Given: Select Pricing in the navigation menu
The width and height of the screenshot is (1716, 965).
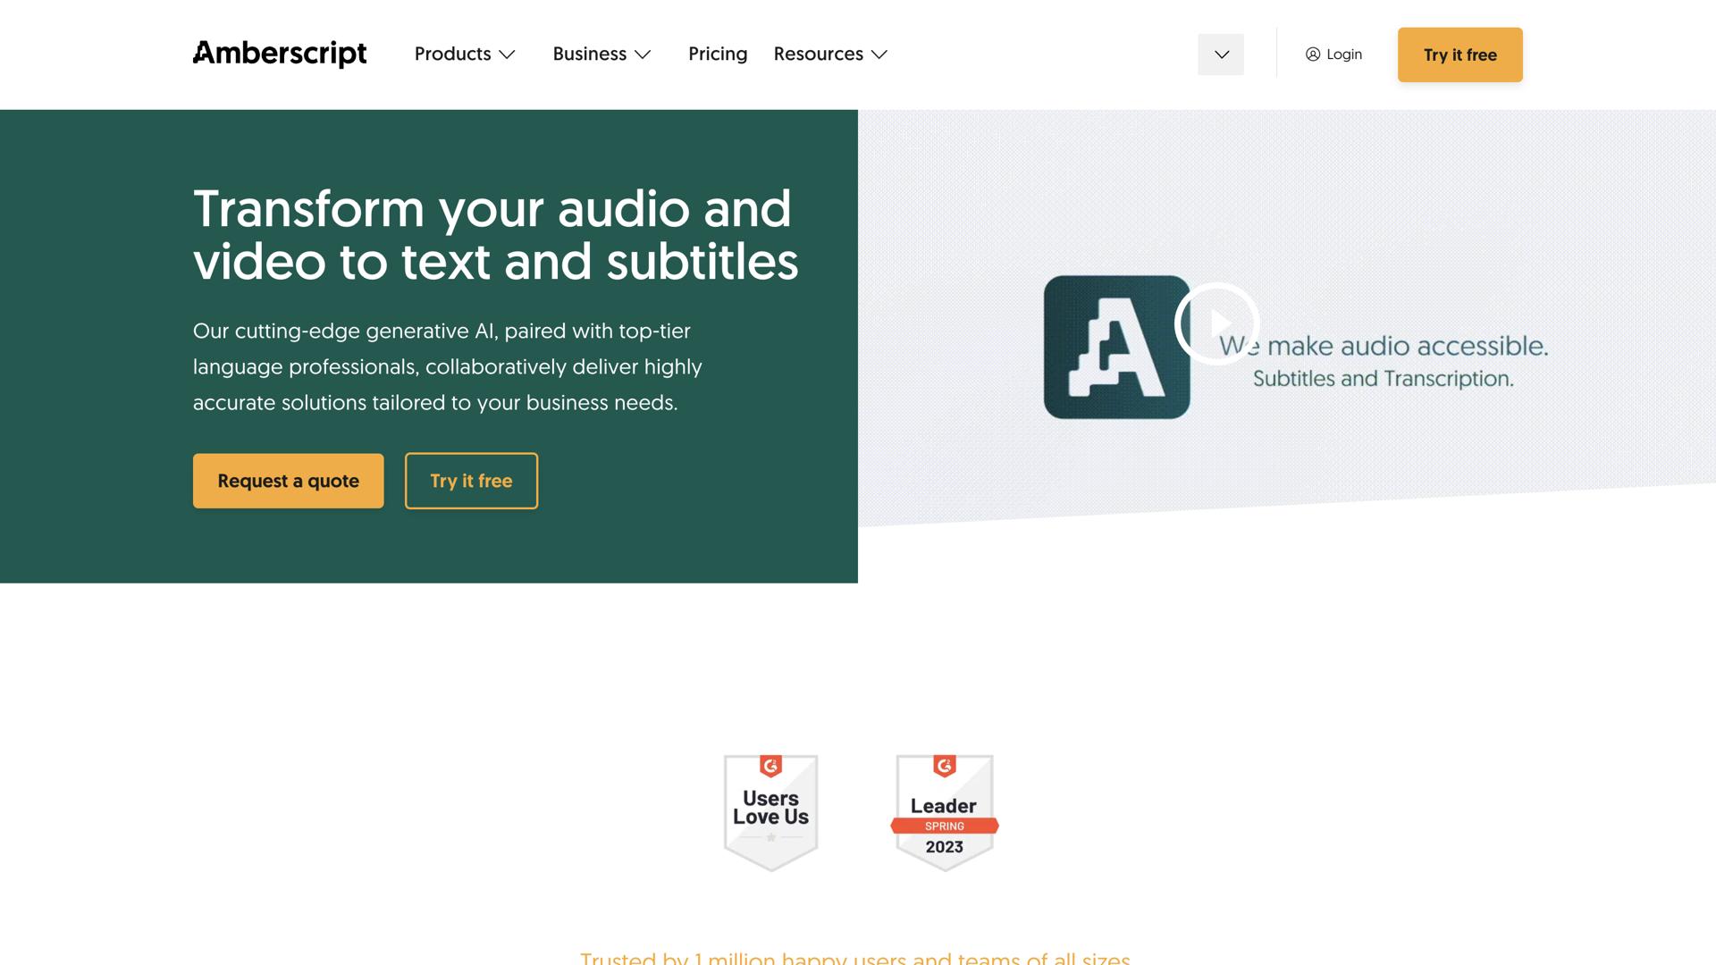Looking at the screenshot, I should click(x=717, y=55).
